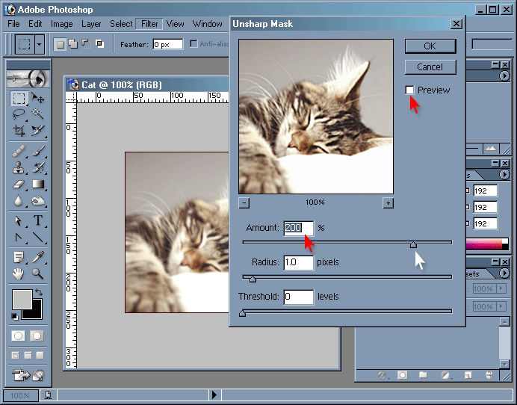Image resolution: width=517 pixels, height=405 pixels.
Task: Open the Edit menu
Action: (x=35, y=24)
